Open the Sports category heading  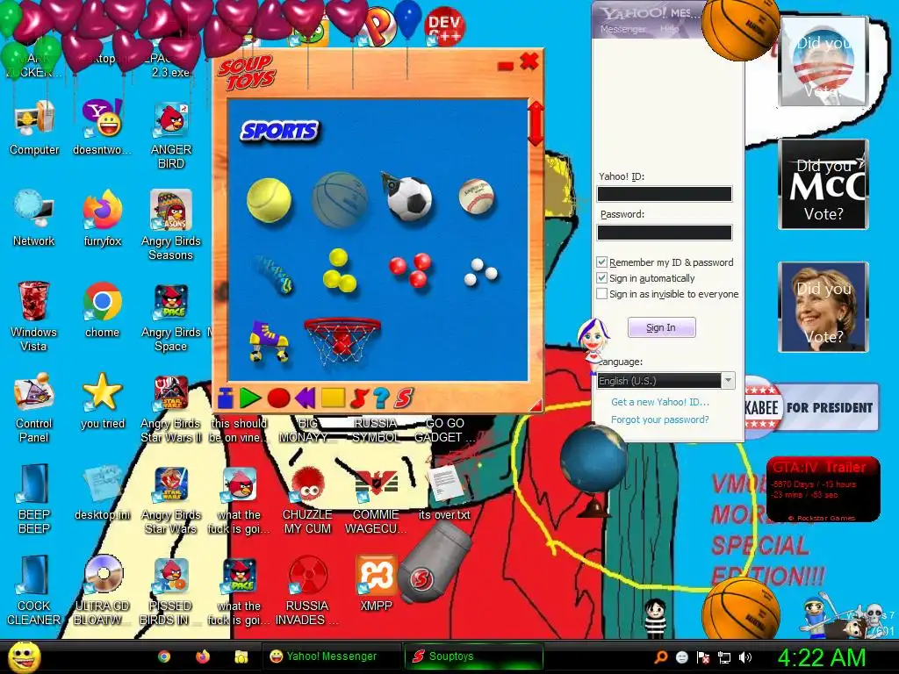tap(280, 132)
